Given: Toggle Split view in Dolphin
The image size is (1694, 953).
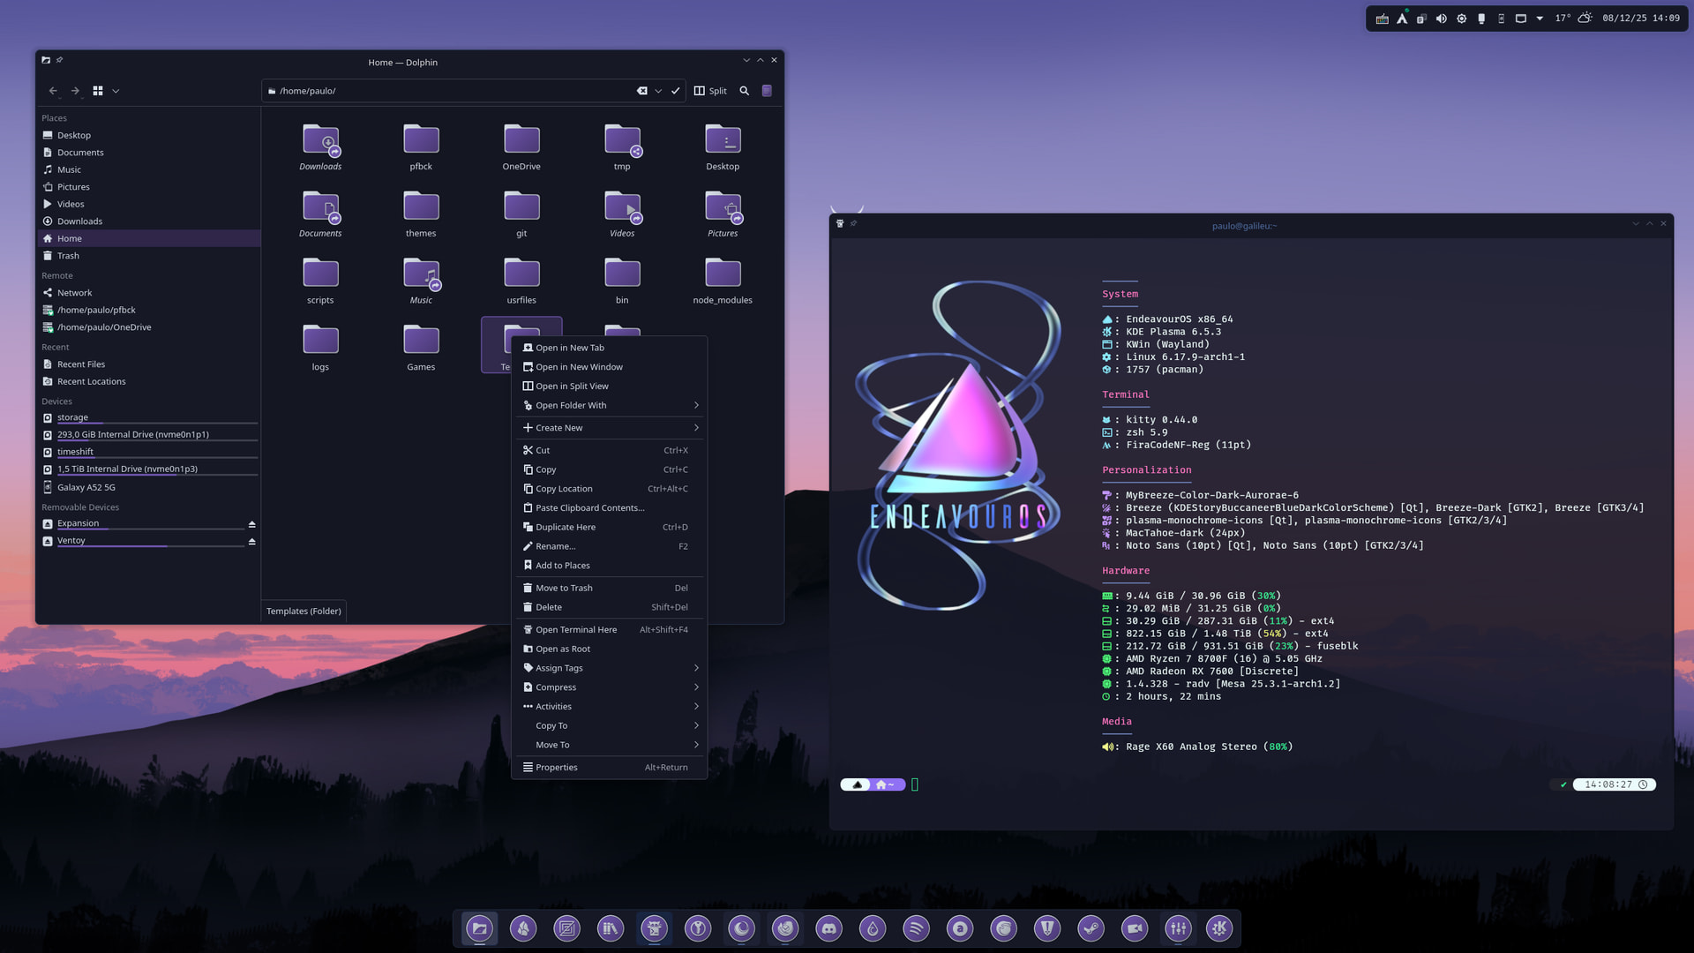Looking at the screenshot, I should (710, 91).
